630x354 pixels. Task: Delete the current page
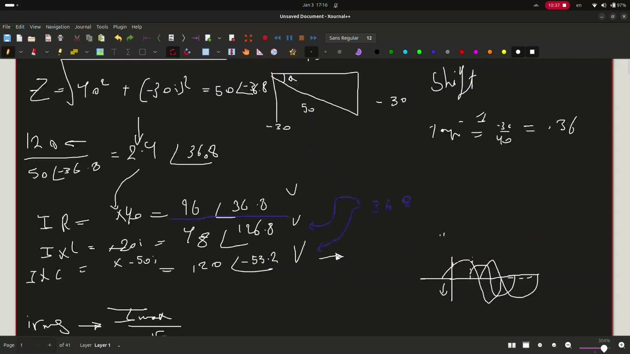point(232,38)
